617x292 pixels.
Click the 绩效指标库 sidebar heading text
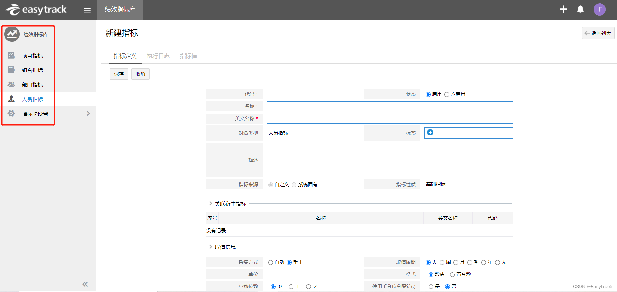pos(36,34)
